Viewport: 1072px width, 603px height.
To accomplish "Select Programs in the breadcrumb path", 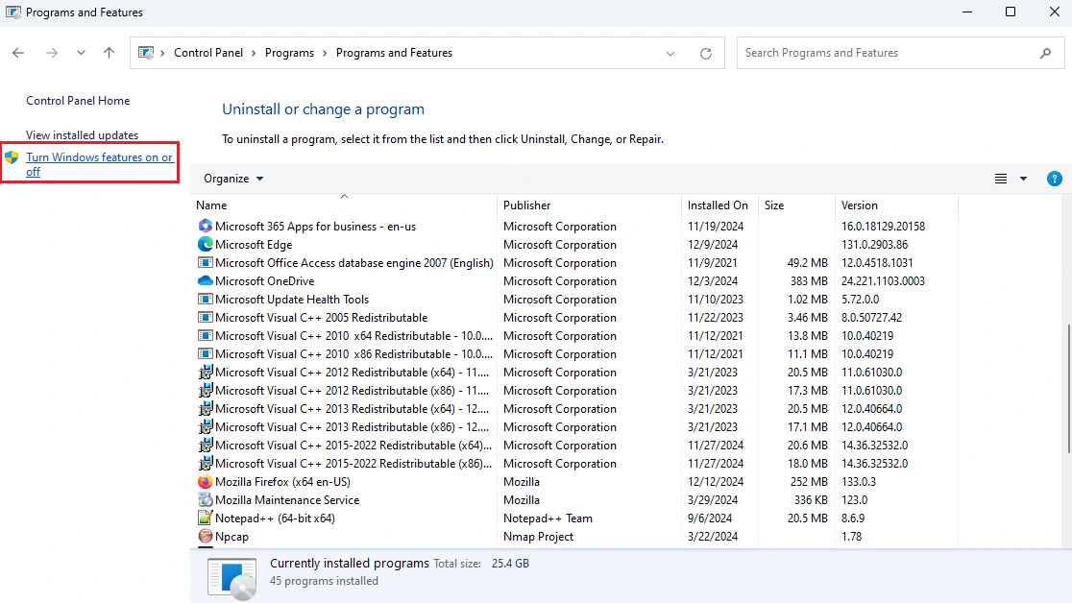I will pyautogui.click(x=289, y=53).
